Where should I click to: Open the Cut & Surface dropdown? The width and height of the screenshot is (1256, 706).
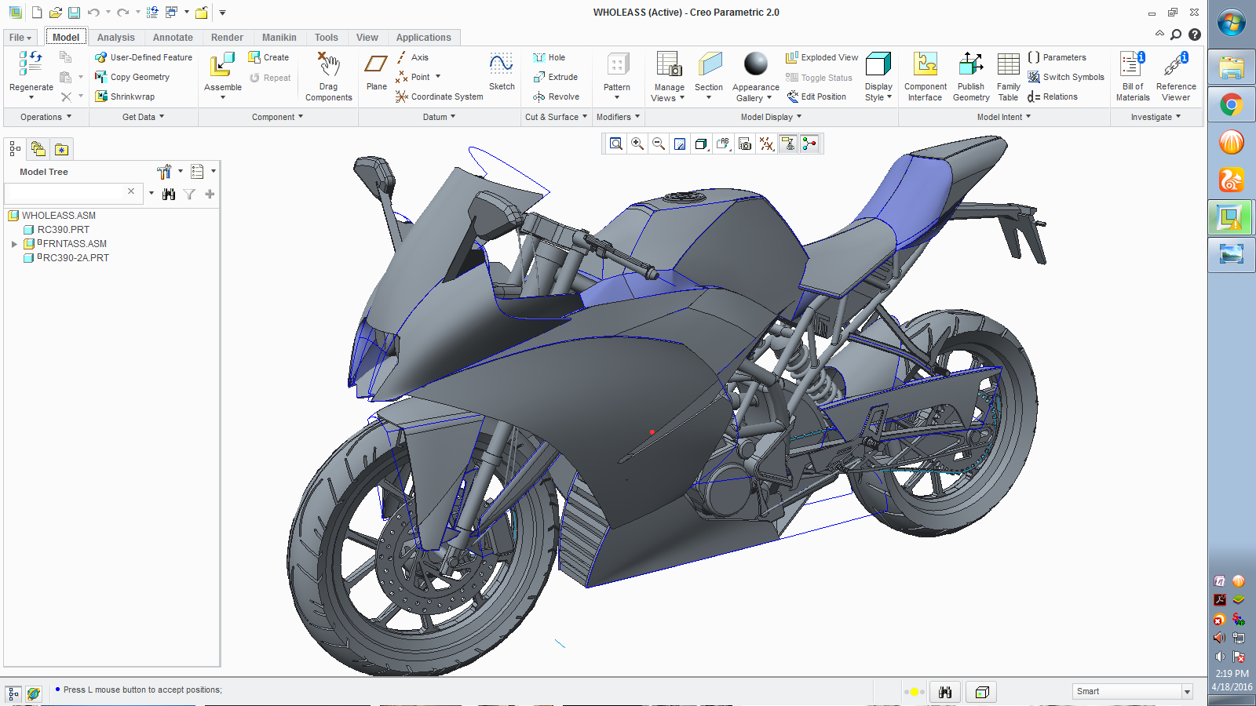click(x=556, y=117)
